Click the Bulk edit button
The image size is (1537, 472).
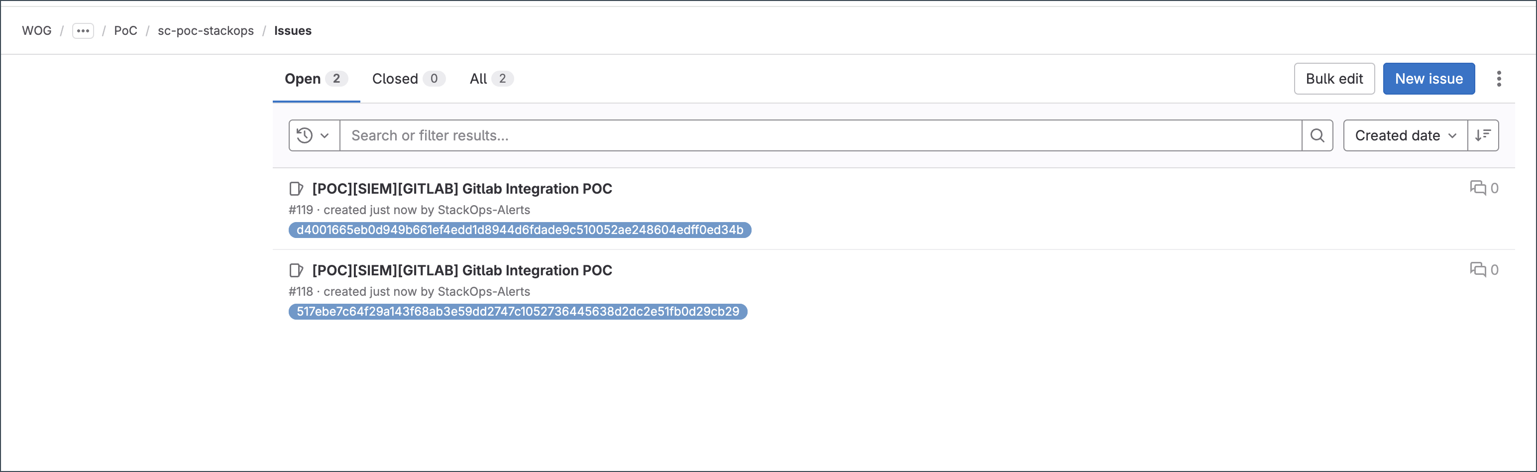1334,78
